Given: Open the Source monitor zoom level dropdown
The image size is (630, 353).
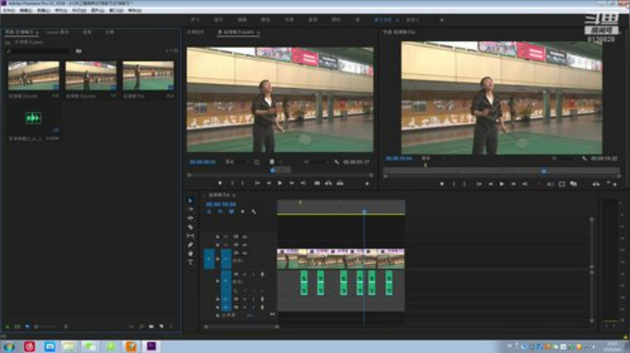Looking at the screenshot, I should pyautogui.click(x=236, y=162).
